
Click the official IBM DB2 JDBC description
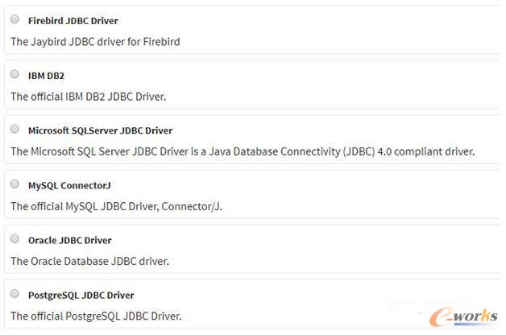pyautogui.click(x=88, y=97)
